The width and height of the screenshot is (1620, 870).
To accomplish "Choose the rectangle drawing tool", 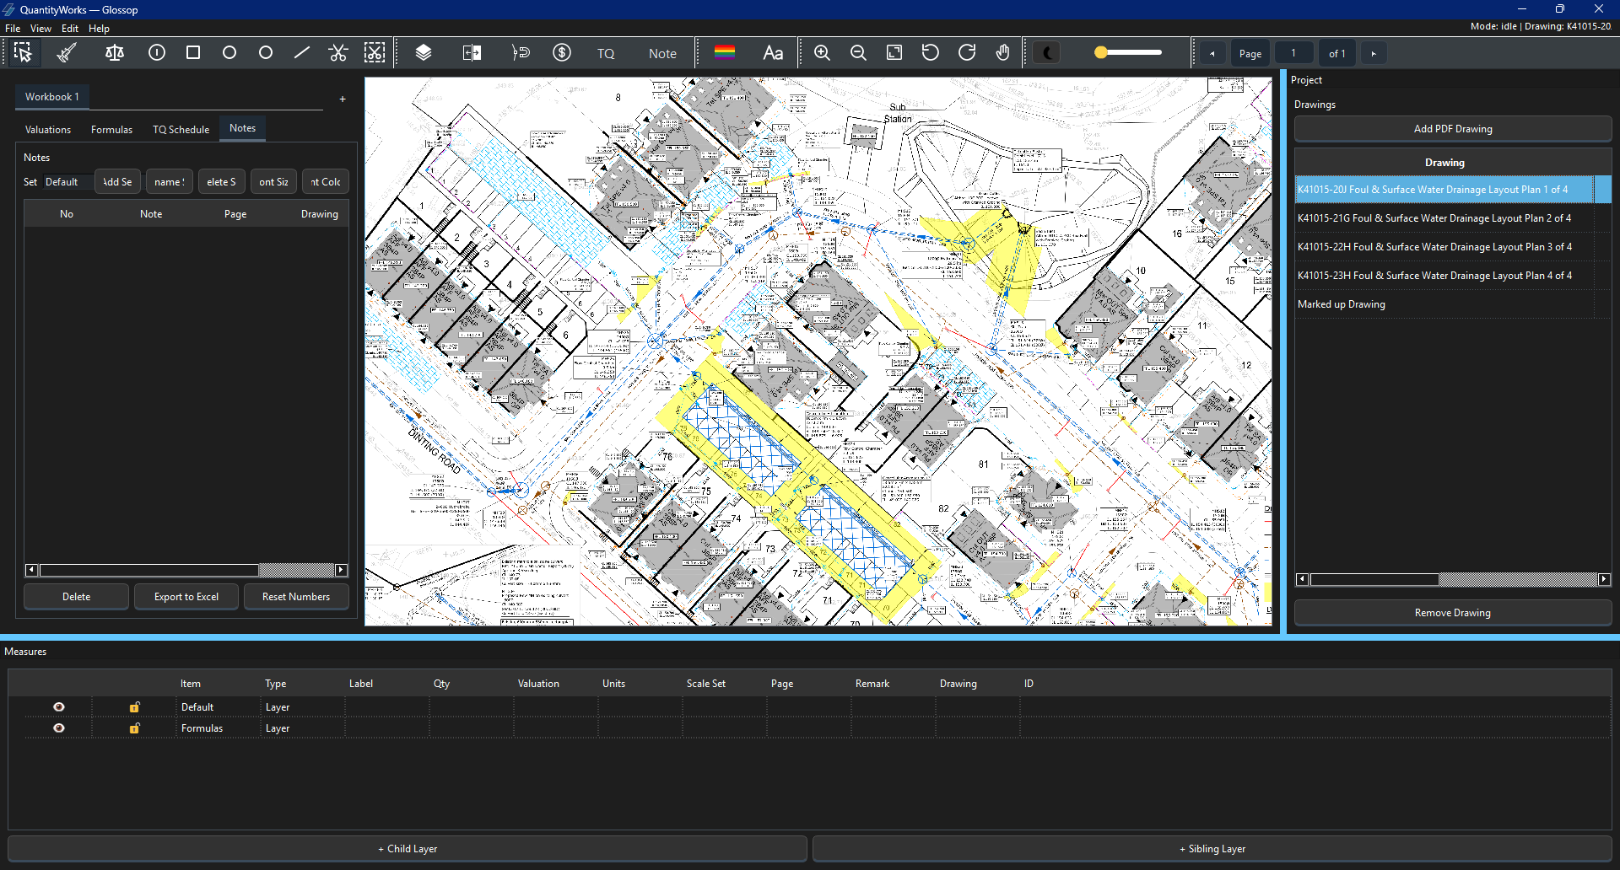I will coord(193,53).
